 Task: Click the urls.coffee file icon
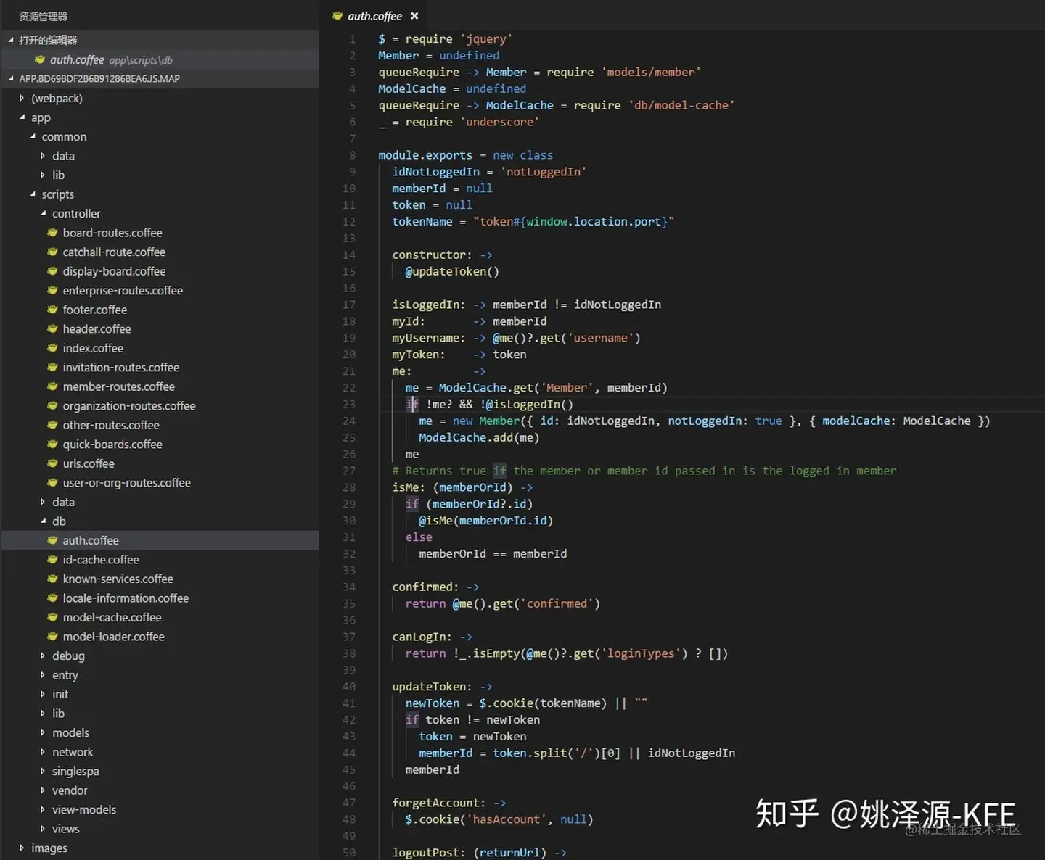coord(52,463)
